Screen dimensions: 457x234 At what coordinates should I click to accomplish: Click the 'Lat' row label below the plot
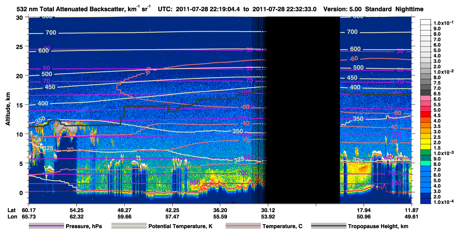11,210
